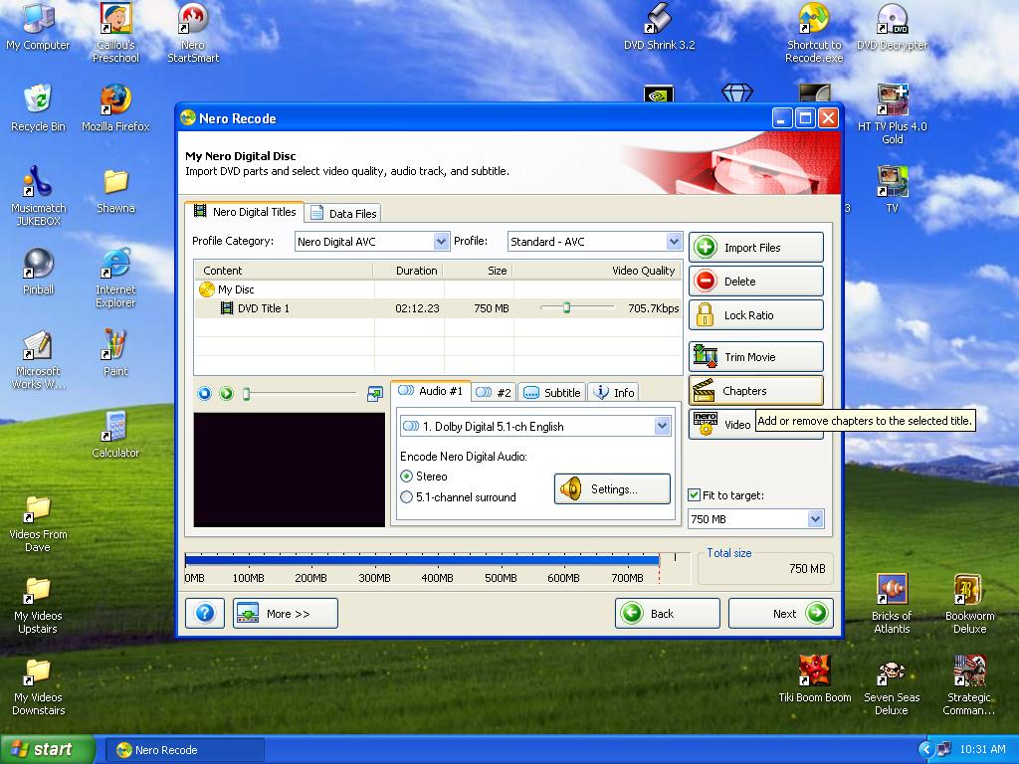Launch Bricks of Atlantis game icon

click(892, 605)
